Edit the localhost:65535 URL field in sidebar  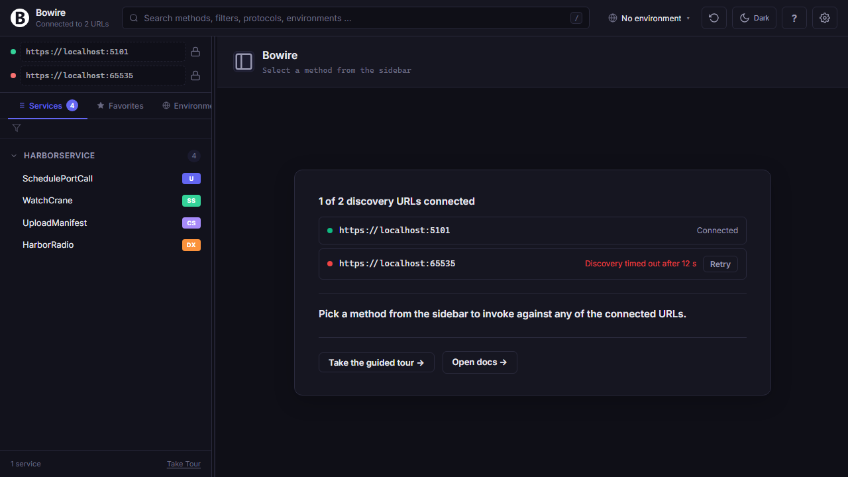(x=103, y=76)
